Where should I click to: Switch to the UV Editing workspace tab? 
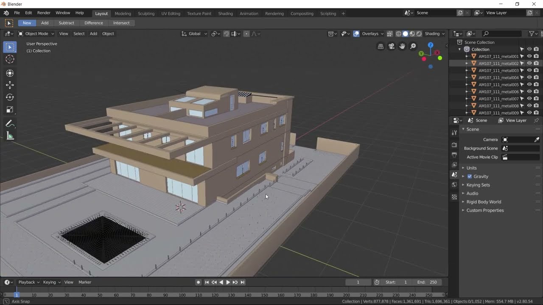click(x=171, y=14)
